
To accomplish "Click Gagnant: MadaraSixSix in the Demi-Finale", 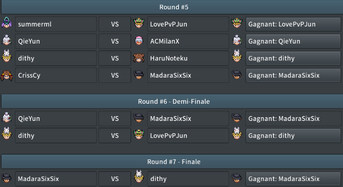I will pyautogui.click(x=293, y=119).
